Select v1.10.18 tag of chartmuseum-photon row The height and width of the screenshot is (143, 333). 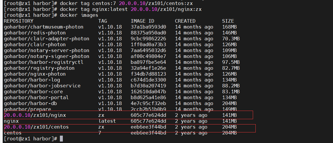110,27
